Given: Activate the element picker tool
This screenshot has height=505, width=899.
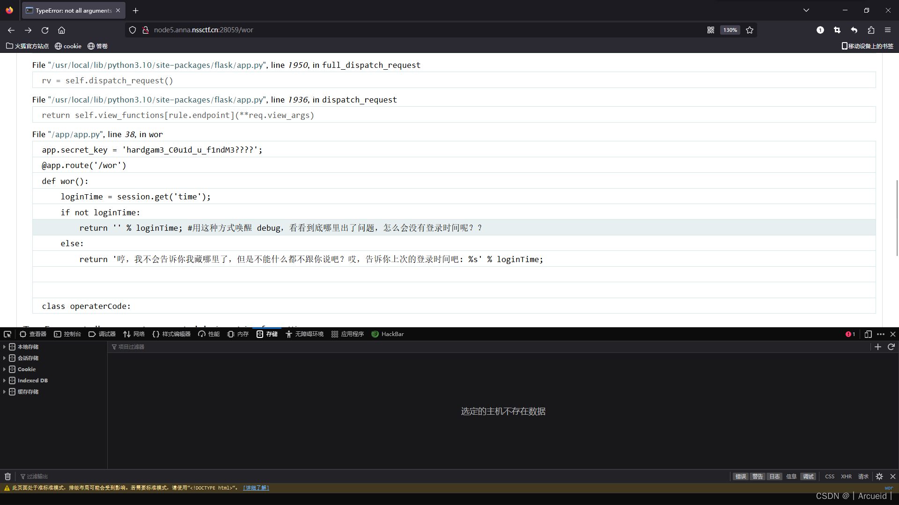Looking at the screenshot, I should click(7, 334).
